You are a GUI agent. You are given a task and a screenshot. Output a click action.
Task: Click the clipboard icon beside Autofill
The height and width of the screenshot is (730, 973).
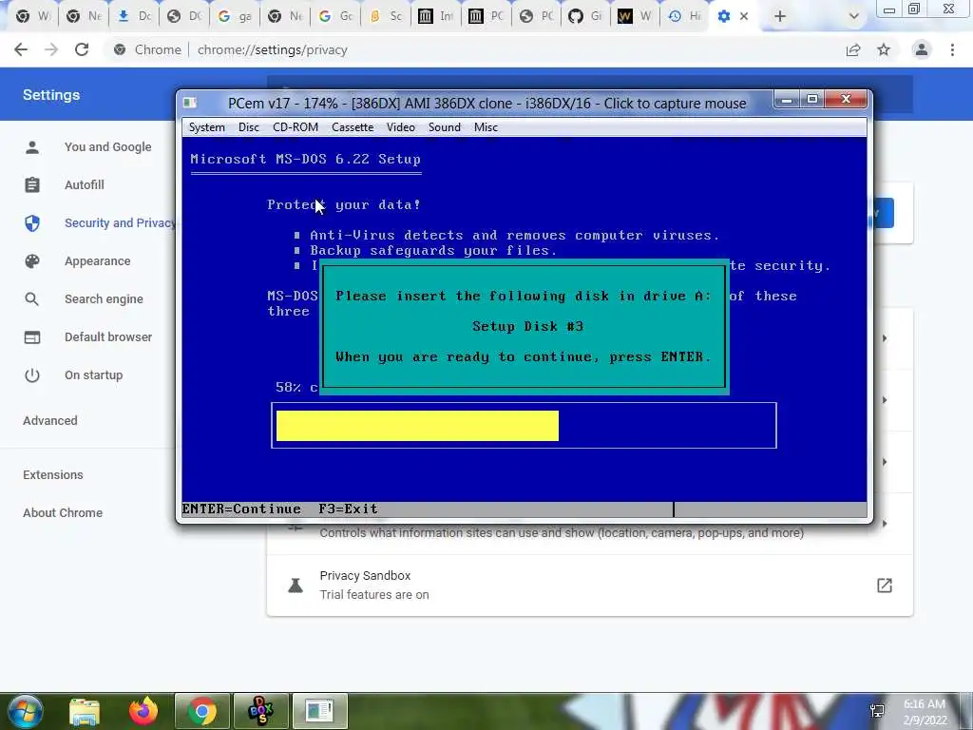(32, 185)
